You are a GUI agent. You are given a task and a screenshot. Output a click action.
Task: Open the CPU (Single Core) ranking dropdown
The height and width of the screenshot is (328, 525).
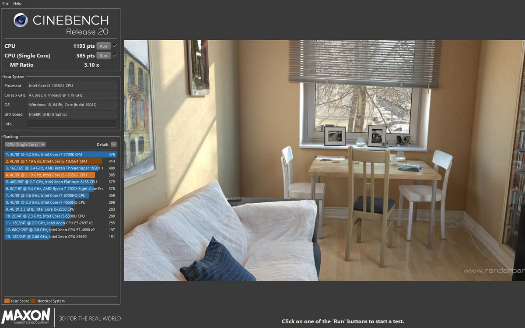tap(25, 145)
